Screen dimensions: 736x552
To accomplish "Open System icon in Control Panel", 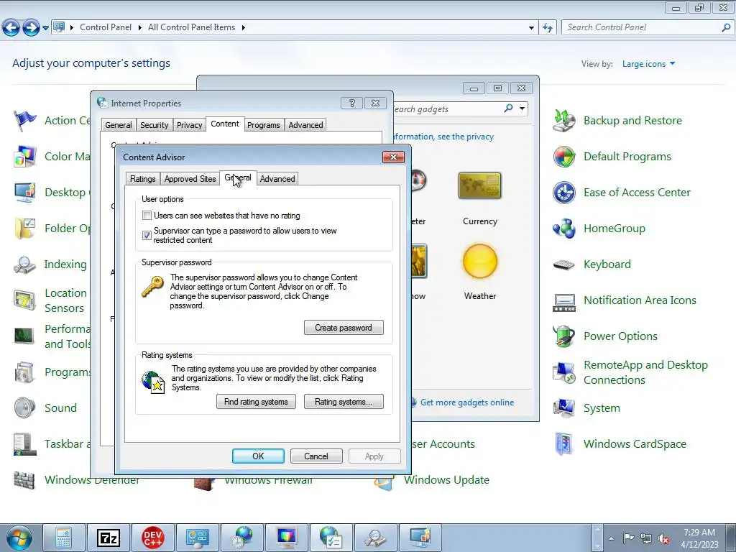I will [x=564, y=408].
